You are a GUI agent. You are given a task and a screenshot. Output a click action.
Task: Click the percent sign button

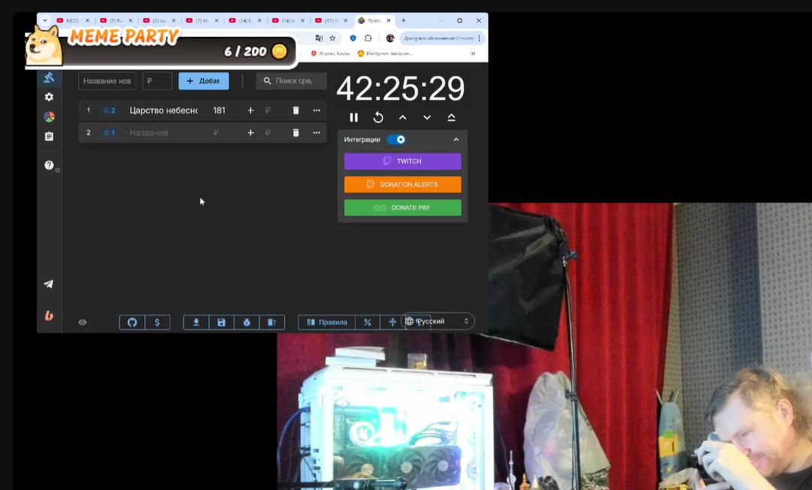368,322
